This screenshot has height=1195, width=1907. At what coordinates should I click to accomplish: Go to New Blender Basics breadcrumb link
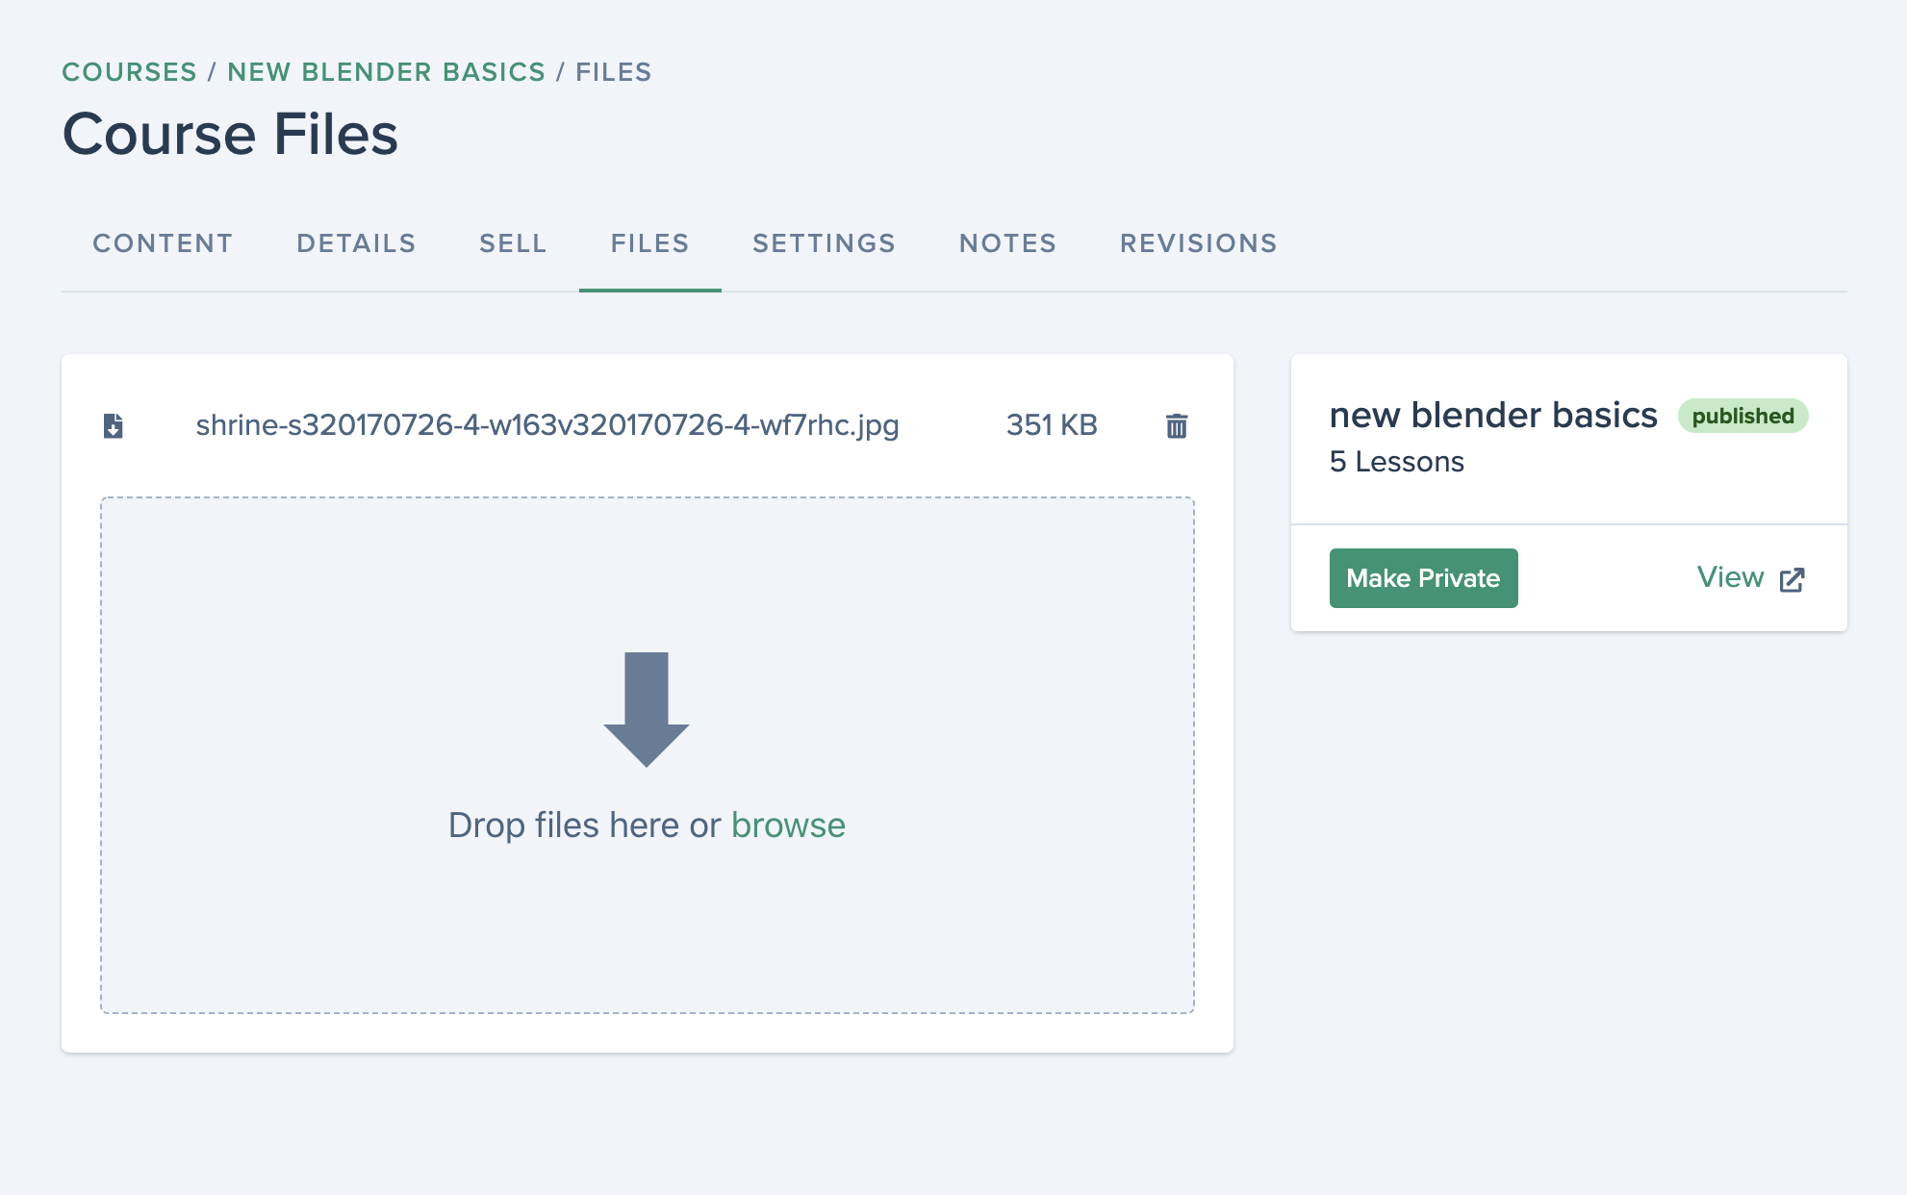coord(387,72)
